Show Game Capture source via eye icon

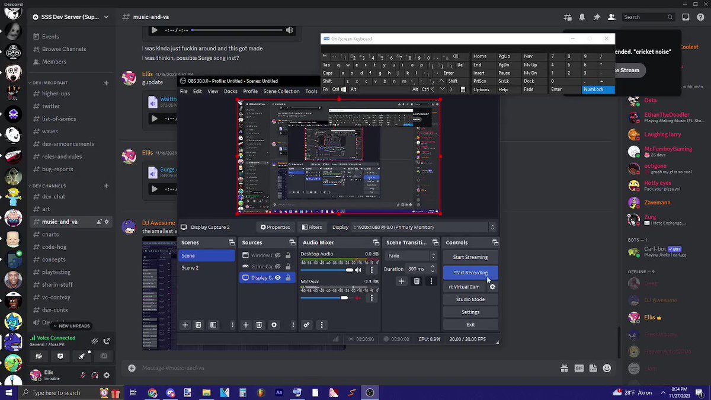(x=277, y=267)
